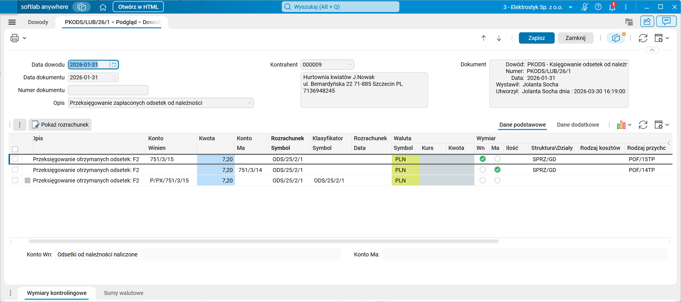Switch to the Dane dodatkowe tab

pos(578,125)
